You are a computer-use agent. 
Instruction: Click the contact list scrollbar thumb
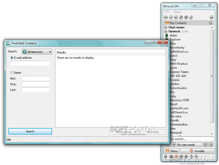click(212, 76)
